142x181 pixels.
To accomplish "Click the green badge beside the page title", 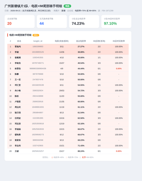I will [67, 6].
